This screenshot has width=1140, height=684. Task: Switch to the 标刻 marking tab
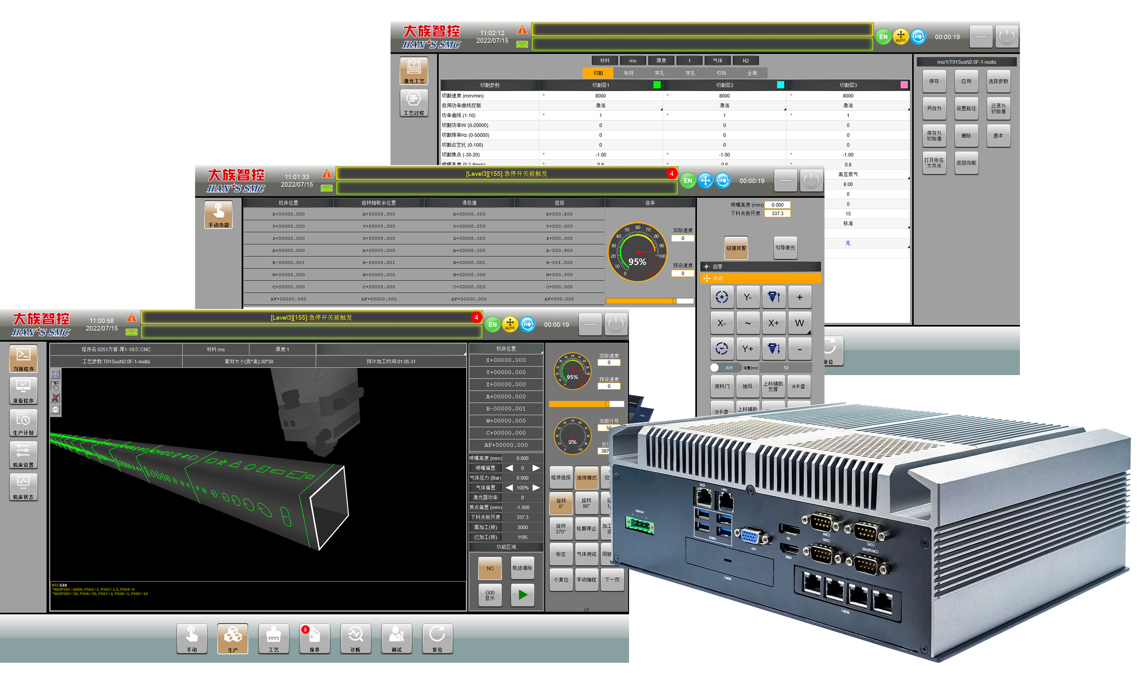pyautogui.click(x=628, y=73)
